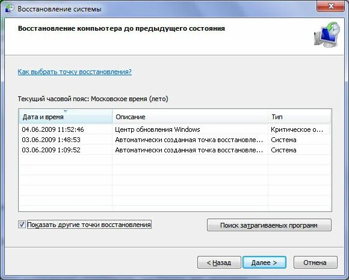349x280 pixels.
Task: Cancel the wizard with 'Отмена'
Action: 315,263
